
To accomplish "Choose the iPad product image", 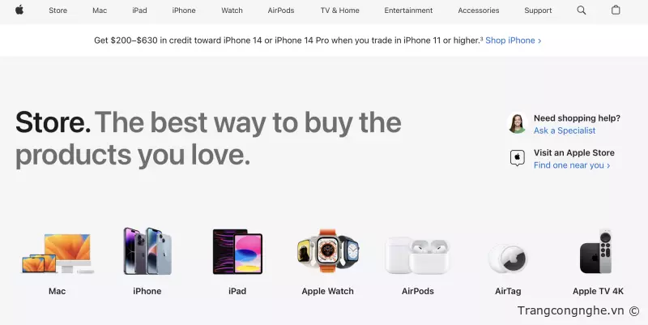I will 237,251.
